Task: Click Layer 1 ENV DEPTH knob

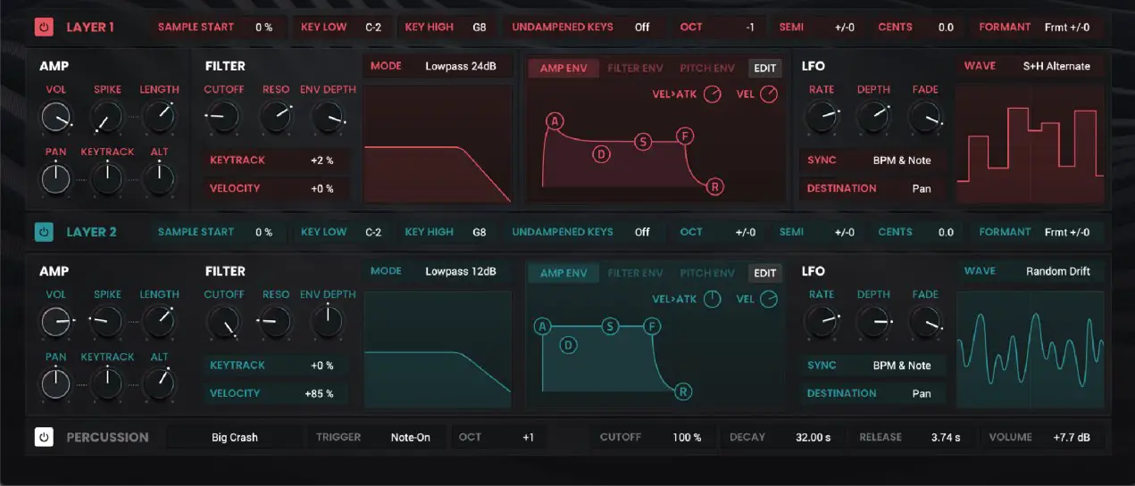Action: 328,116
